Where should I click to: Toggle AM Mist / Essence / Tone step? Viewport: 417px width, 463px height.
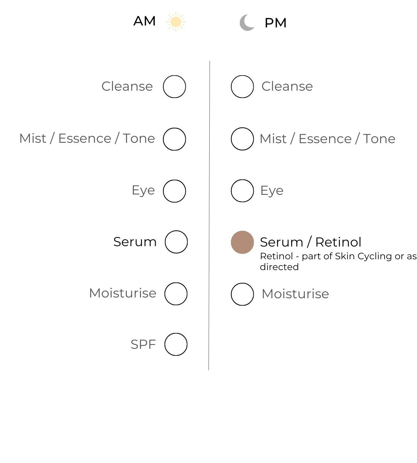pyautogui.click(x=175, y=139)
